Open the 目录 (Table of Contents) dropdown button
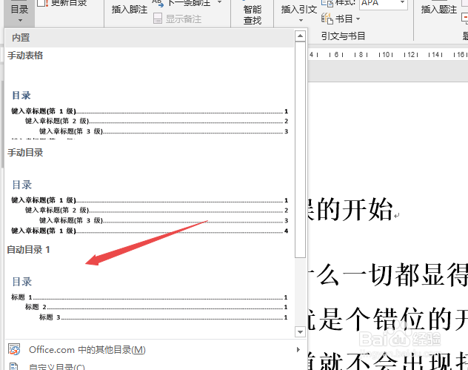468x370 pixels. click(19, 12)
